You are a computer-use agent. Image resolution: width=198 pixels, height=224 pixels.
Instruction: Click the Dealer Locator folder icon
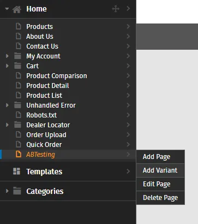[17, 125]
